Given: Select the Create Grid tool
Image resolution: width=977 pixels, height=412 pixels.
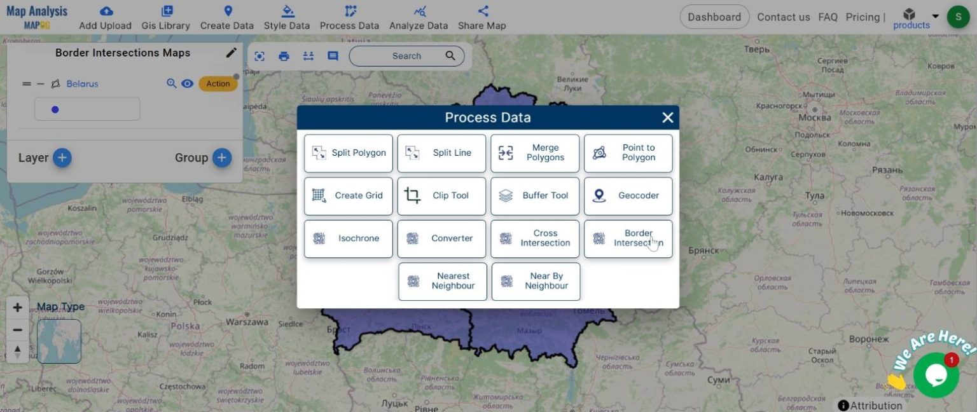Looking at the screenshot, I should [349, 196].
